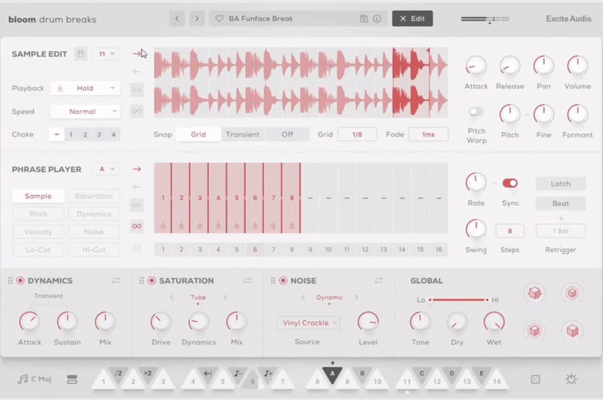Select previous Saturation type from Tube
This screenshot has height=400, width=603.
[172, 298]
